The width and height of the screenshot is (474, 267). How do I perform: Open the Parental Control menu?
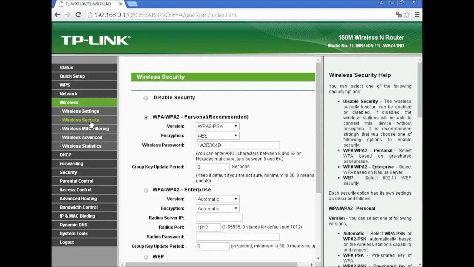click(x=84, y=181)
